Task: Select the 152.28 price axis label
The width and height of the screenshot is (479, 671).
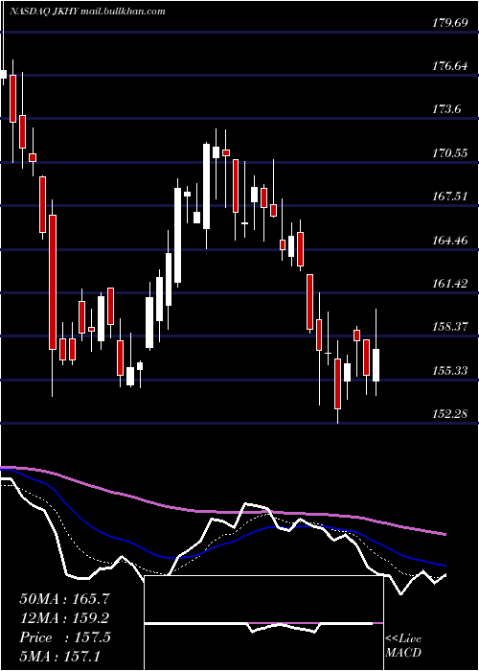Action: click(450, 414)
